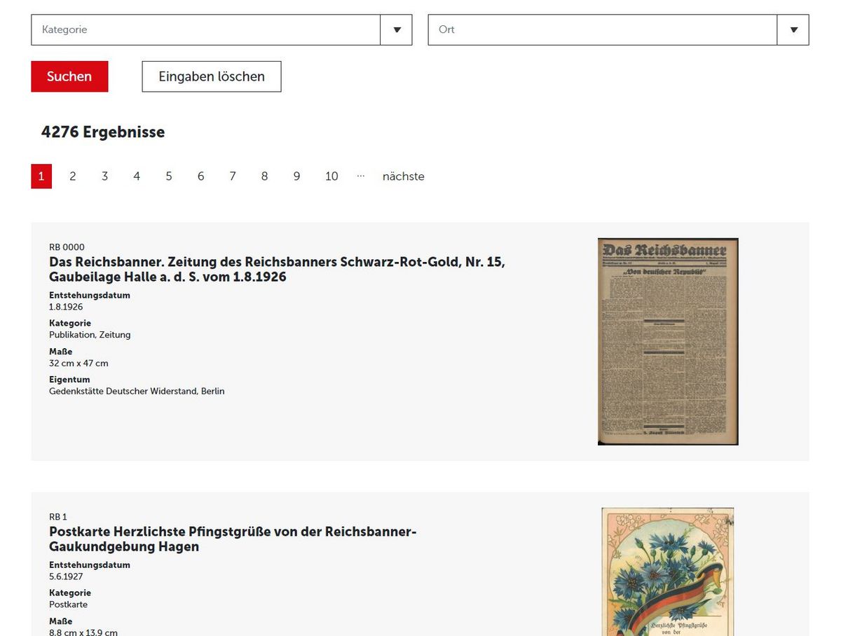Select the 'RB 1' inventory number
The height and width of the screenshot is (636, 841).
[58, 517]
